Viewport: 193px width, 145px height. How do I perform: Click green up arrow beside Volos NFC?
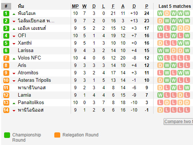tap(14, 59)
